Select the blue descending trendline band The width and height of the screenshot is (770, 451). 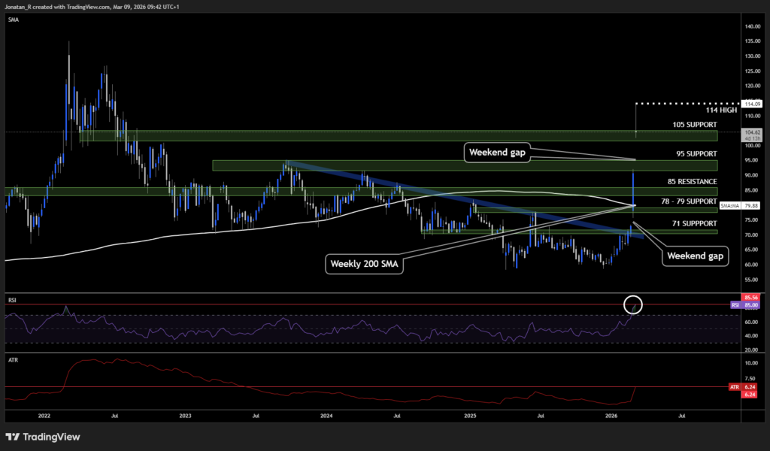(451, 197)
